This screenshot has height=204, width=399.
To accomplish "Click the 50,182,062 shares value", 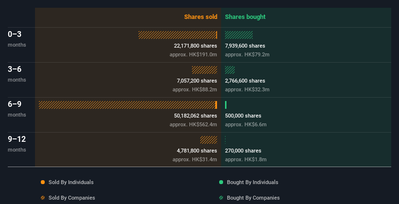I will [195, 116].
